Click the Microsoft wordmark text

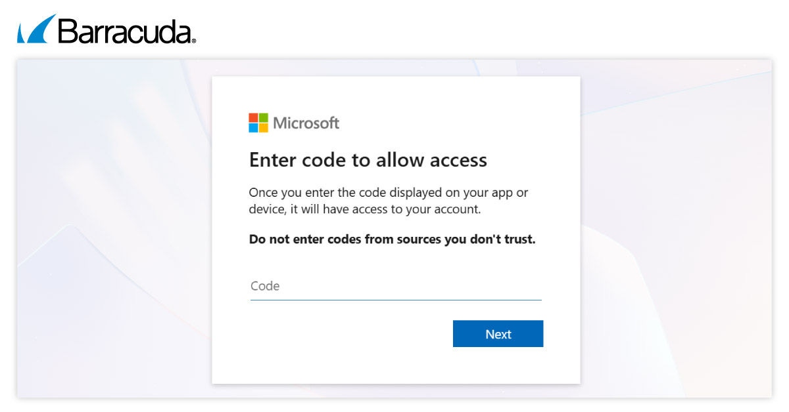click(x=306, y=123)
